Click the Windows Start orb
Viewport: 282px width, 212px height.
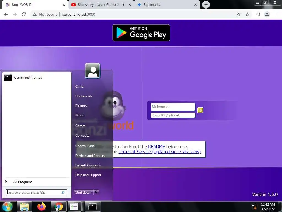[7, 206]
